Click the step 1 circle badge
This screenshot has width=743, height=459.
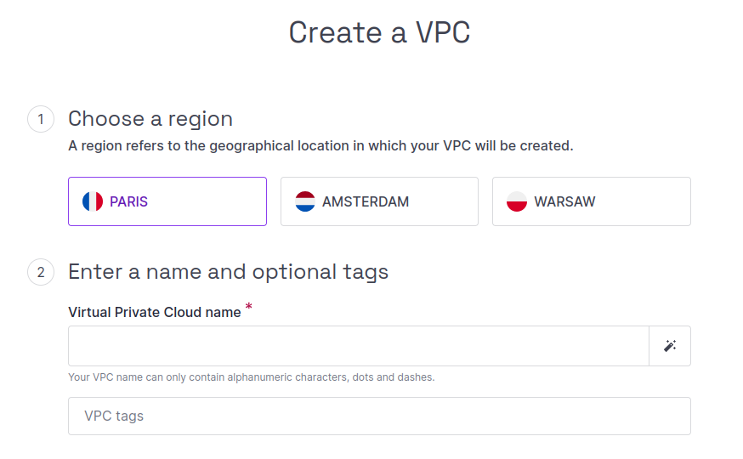(x=41, y=119)
